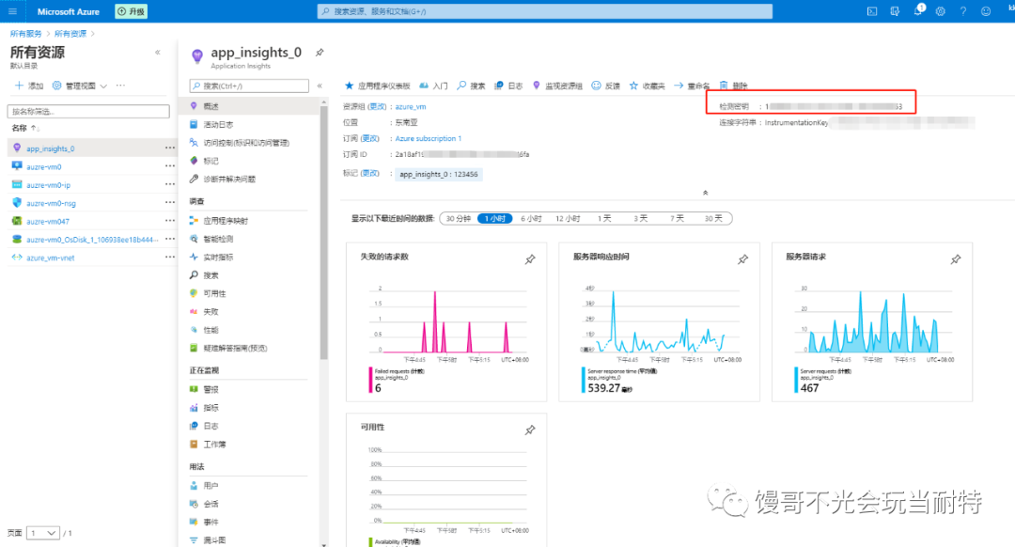The width and height of the screenshot is (1015, 547).
Task: Open the azure_vm resource group link
Action: pyautogui.click(x=411, y=107)
